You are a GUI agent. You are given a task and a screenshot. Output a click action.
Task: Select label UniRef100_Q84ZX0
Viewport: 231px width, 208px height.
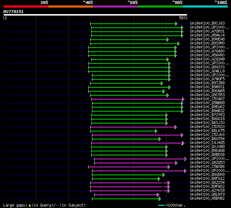[207, 67]
